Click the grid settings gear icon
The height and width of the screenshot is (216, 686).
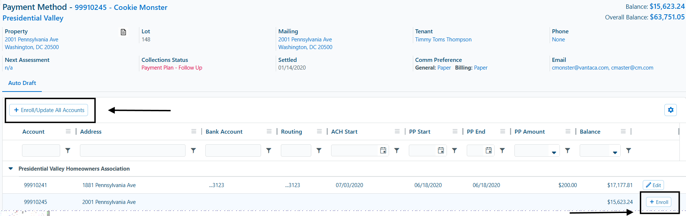tap(670, 110)
